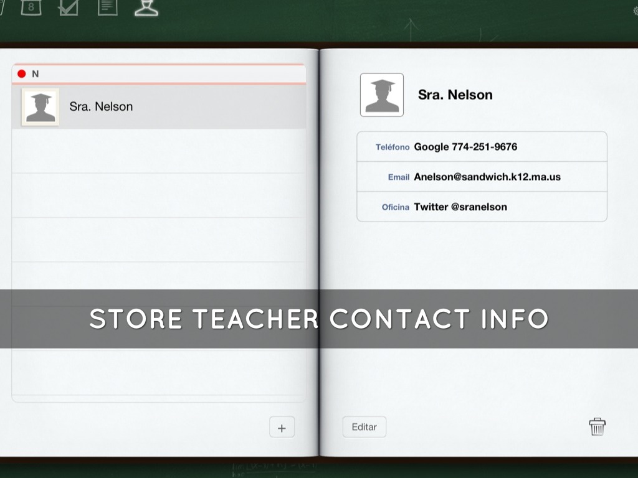Delete contact using trash can icon

pyautogui.click(x=597, y=426)
